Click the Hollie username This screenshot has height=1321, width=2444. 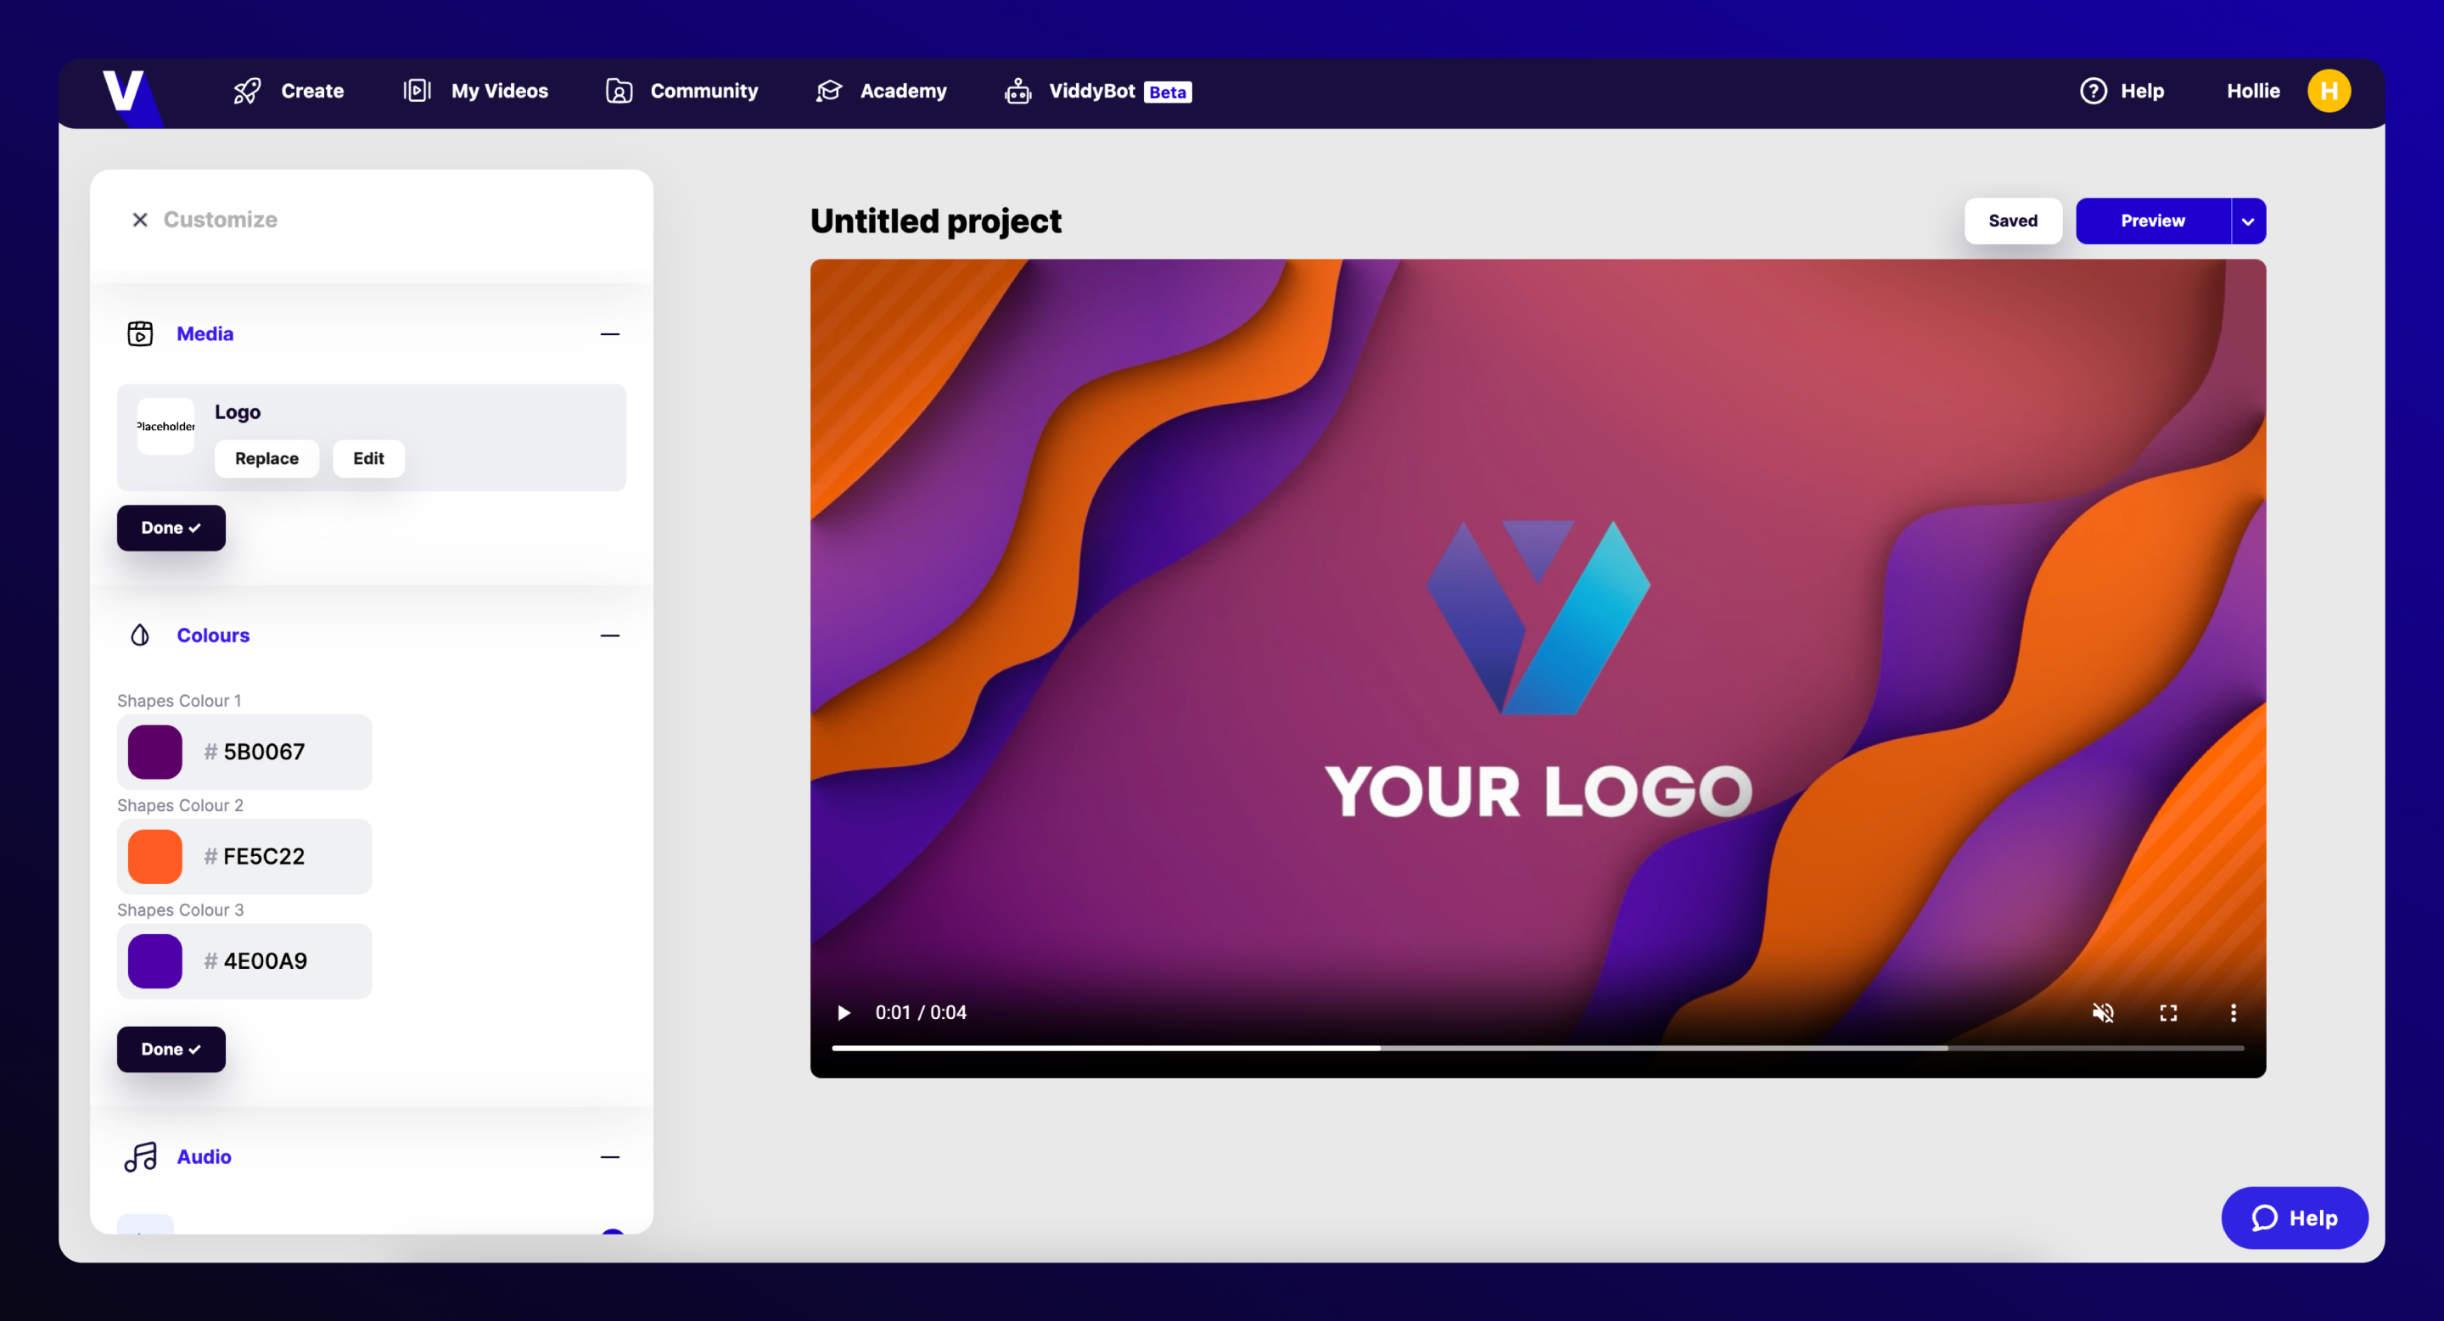[x=2252, y=91]
